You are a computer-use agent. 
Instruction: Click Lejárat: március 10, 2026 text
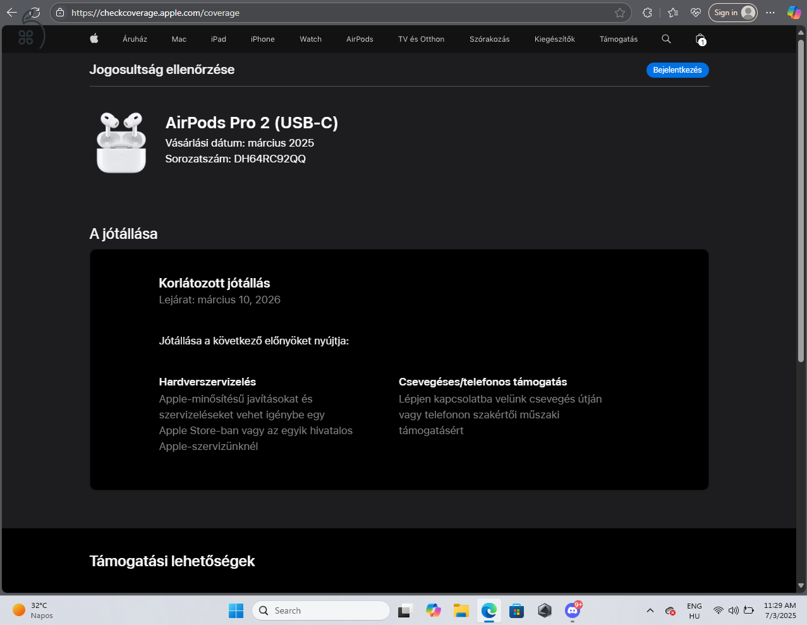[x=219, y=300]
